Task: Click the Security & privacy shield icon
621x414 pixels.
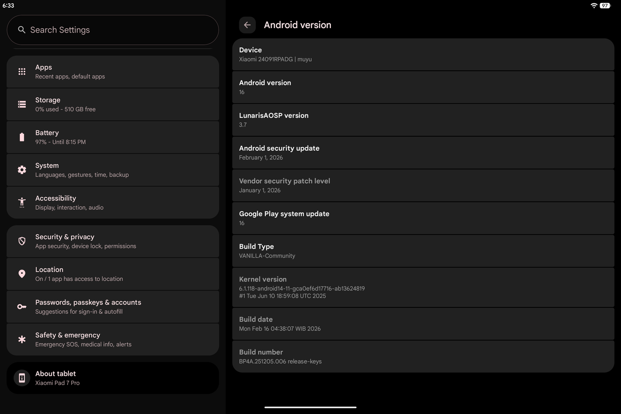Action: 22,241
